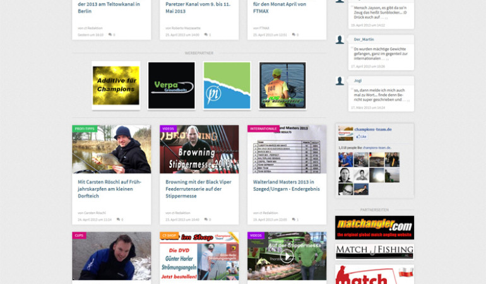The height and width of the screenshot is (284, 486).
Task: Open the Browning Stippermesse 2013 video thumbnail
Action: [x=199, y=150]
